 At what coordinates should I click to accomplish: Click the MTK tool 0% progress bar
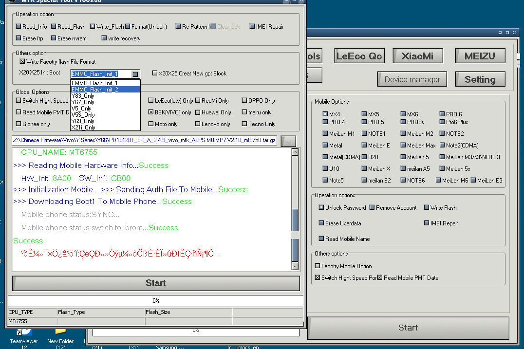156,301
